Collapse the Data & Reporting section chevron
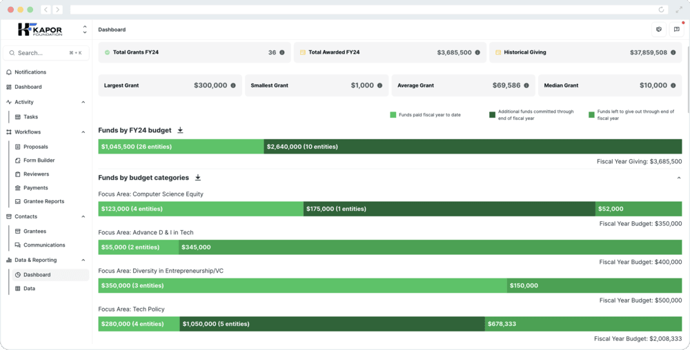This screenshot has width=690, height=350. (x=83, y=260)
